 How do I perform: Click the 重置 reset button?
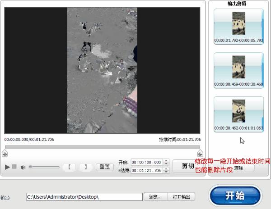click(x=105, y=167)
